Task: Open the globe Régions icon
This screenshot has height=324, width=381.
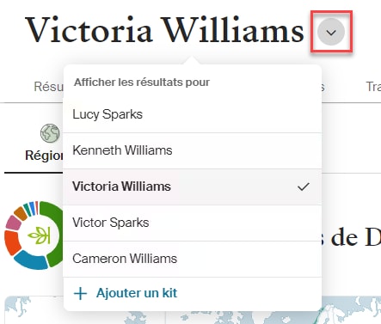Action: 50,133
